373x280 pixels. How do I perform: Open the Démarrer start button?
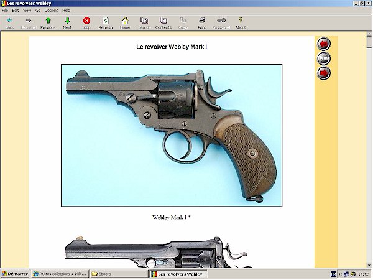pos(15,274)
